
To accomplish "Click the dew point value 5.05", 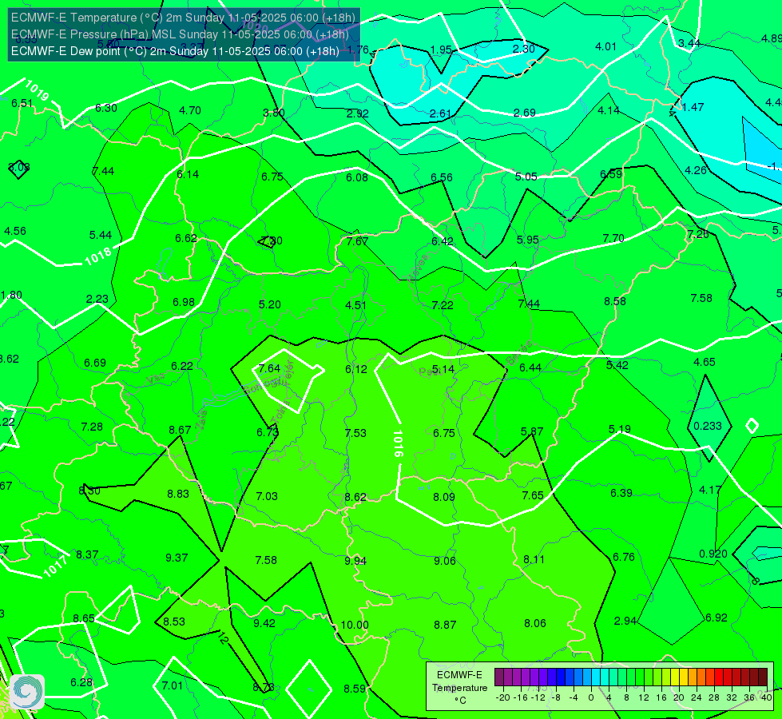I will [x=526, y=177].
